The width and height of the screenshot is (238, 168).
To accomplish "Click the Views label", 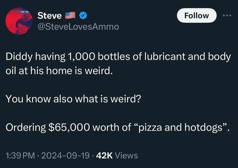I will click(126, 155).
